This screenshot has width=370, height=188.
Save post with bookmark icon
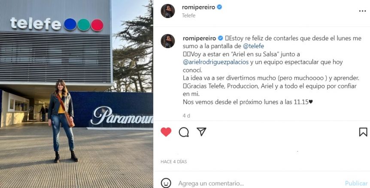(363, 132)
